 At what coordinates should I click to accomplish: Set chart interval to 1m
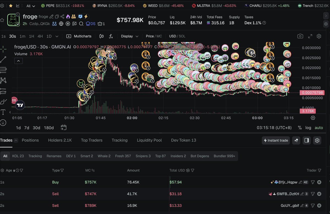23,36
